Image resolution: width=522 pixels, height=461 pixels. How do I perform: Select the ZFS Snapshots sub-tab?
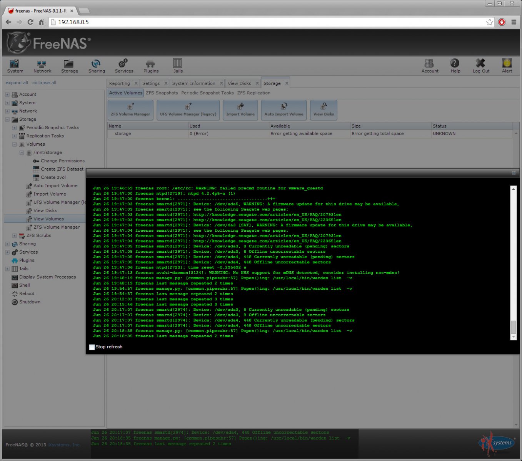162,93
